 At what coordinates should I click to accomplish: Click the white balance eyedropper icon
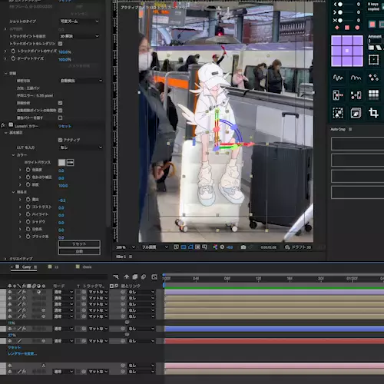(70, 163)
